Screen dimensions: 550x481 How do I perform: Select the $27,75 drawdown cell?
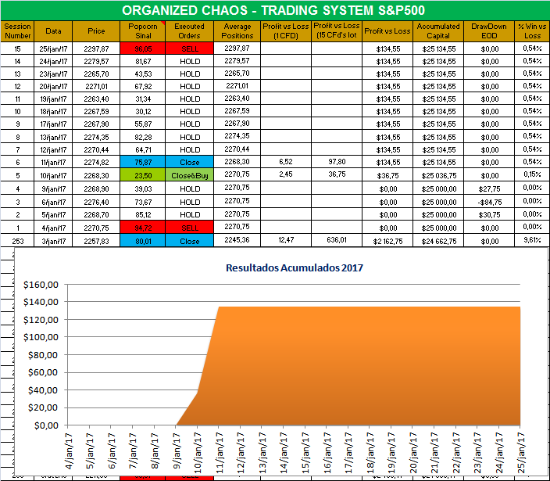point(489,188)
